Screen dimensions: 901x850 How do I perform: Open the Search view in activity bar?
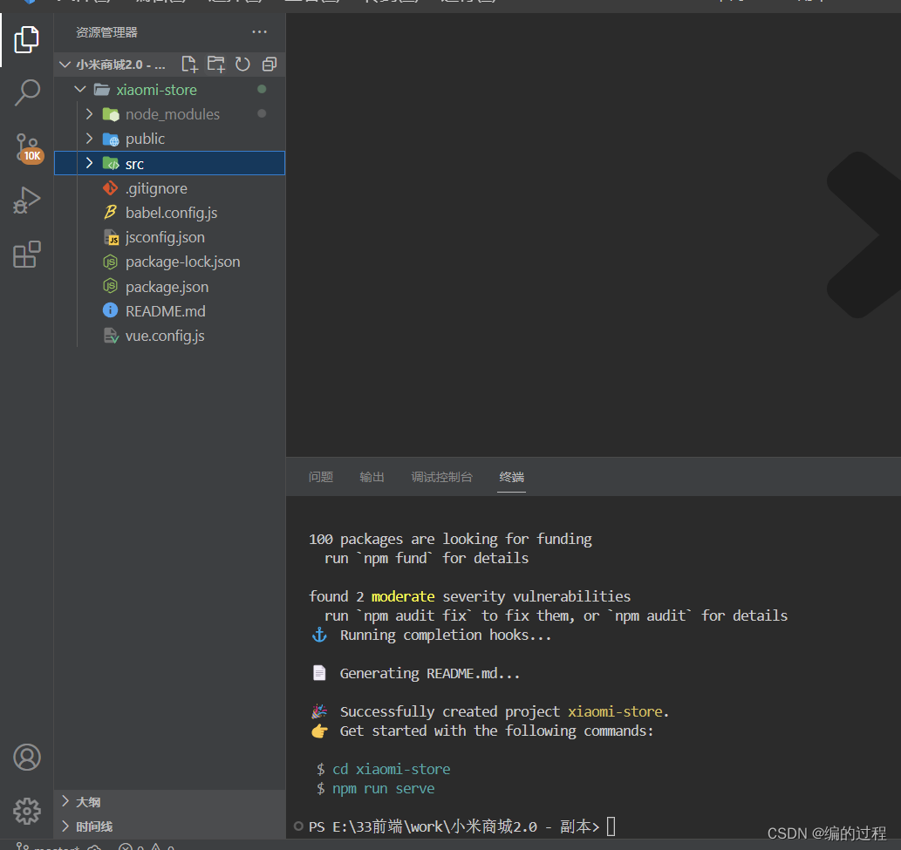click(26, 92)
